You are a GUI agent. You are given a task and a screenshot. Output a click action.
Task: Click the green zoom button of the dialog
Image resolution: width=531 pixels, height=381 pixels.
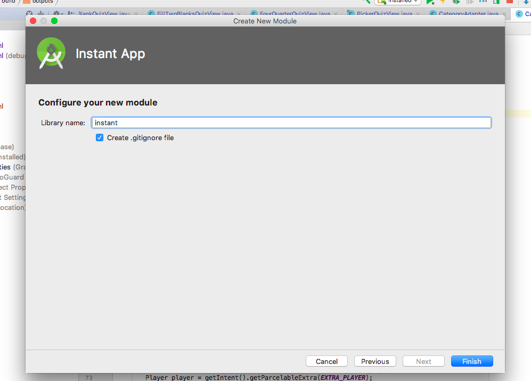tap(54, 21)
